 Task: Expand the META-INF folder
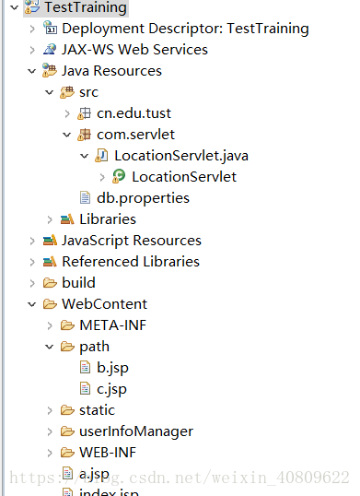click(50, 325)
